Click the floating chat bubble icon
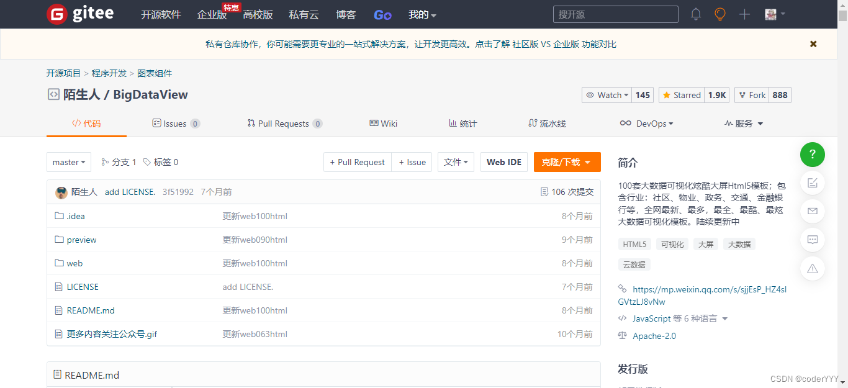848x388 pixels. 813,240
